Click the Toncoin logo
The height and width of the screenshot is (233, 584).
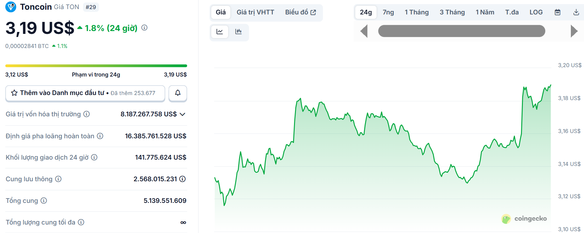coord(10,7)
